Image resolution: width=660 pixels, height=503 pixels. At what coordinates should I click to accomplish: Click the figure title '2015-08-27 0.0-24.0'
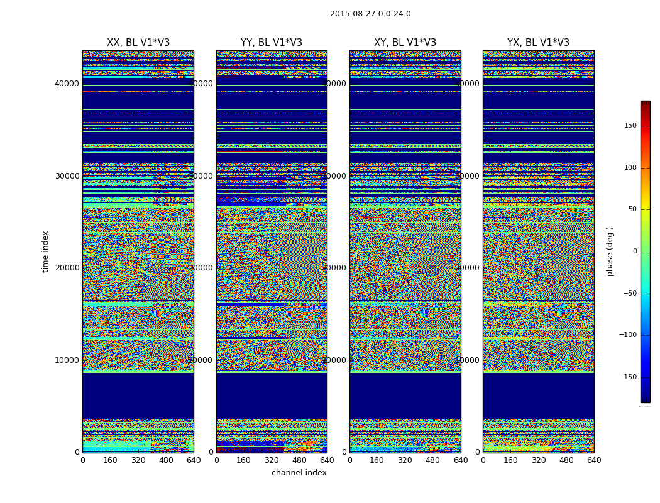tap(370, 14)
